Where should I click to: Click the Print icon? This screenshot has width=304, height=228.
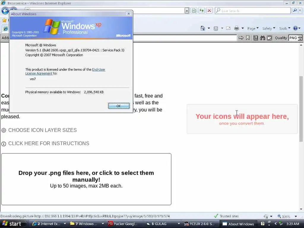[237, 28]
